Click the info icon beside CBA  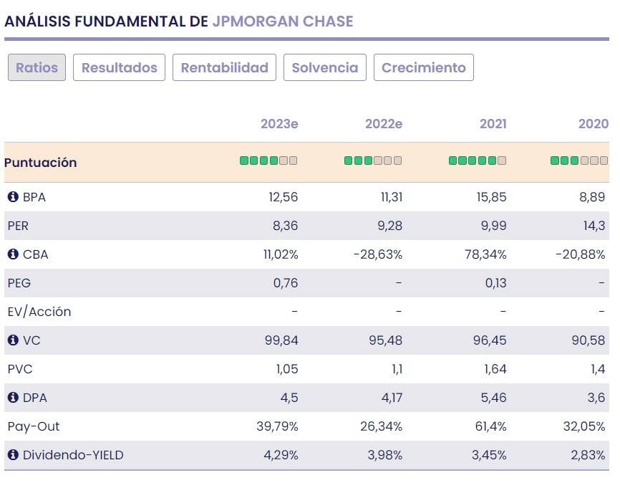pyautogui.click(x=13, y=254)
